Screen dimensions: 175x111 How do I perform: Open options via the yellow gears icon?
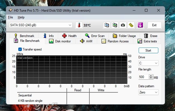131,25
